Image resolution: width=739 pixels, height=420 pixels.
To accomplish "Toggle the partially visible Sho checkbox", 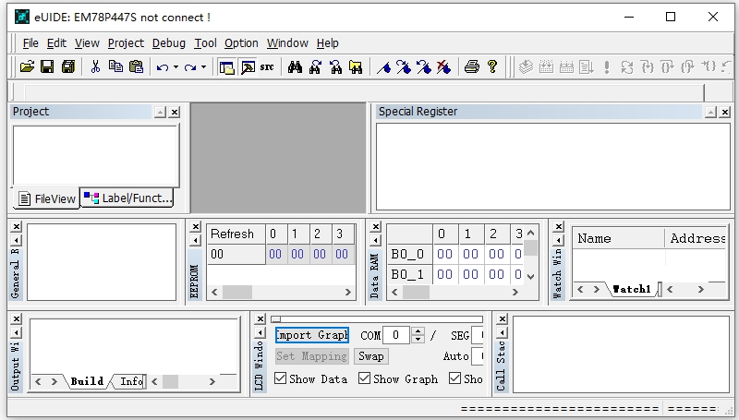I will (454, 378).
